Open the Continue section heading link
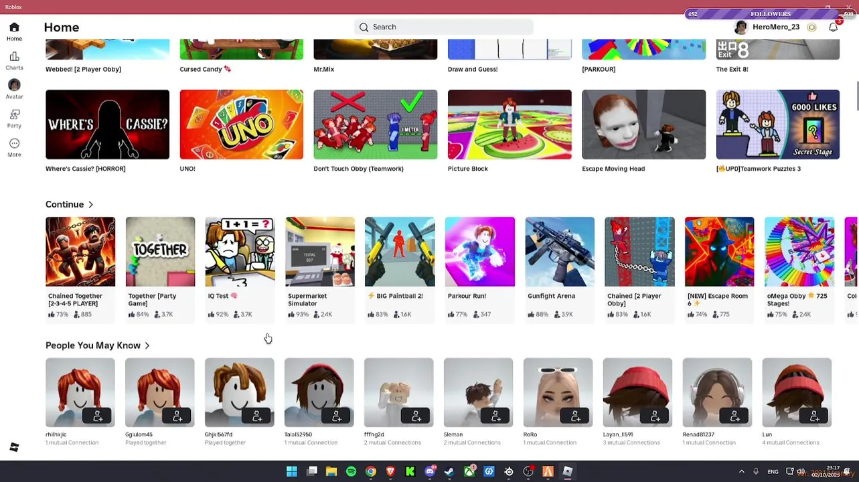This screenshot has height=482, width=859. [64, 205]
